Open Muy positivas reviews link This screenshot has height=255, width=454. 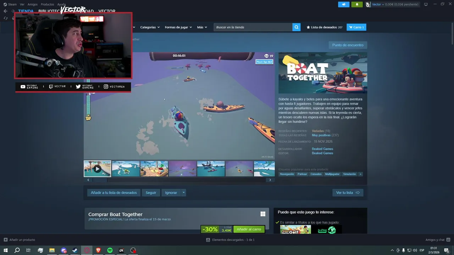click(x=321, y=135)
